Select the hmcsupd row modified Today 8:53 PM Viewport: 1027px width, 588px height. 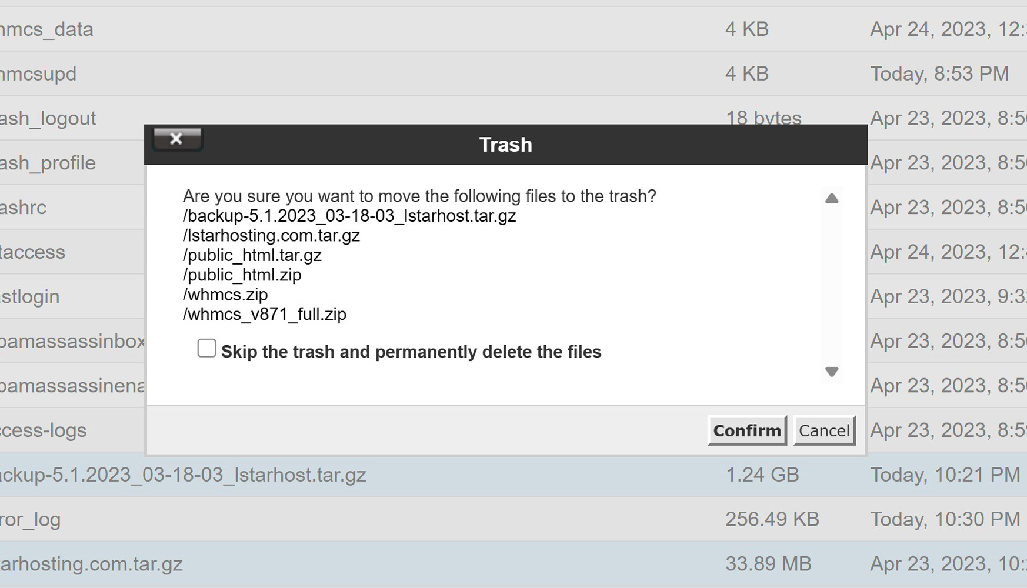39,74
